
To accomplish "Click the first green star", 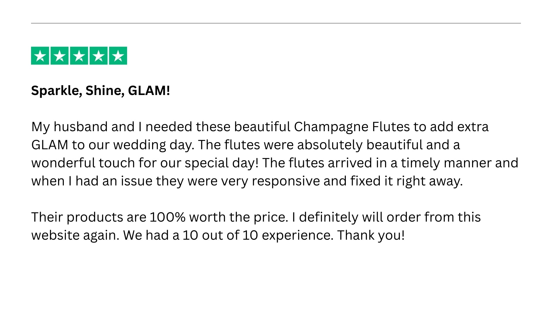I will (x=40, y=56).
